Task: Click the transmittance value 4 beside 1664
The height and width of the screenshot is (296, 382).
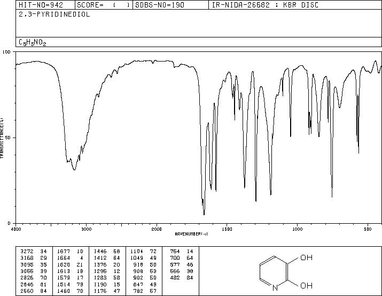Action: 82,258
